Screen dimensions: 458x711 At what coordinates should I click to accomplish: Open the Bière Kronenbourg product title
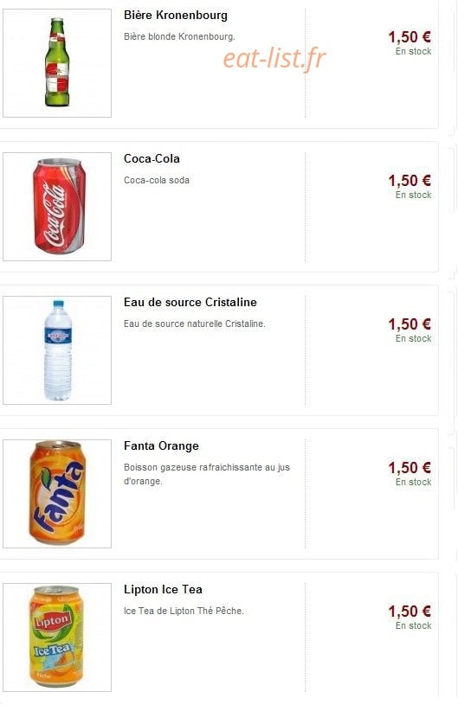pos(176,16)
